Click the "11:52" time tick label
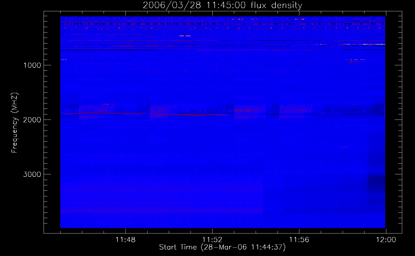 click(x=212, y=240)
